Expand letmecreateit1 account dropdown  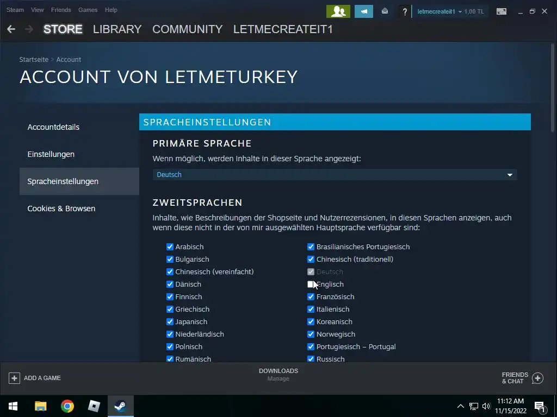[440, 11]
